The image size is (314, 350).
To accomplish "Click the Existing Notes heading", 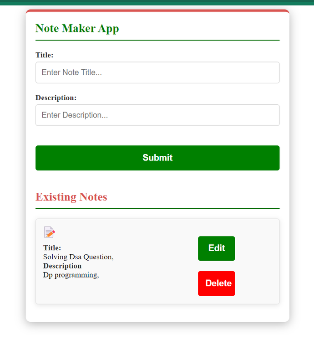I will 71,197.
